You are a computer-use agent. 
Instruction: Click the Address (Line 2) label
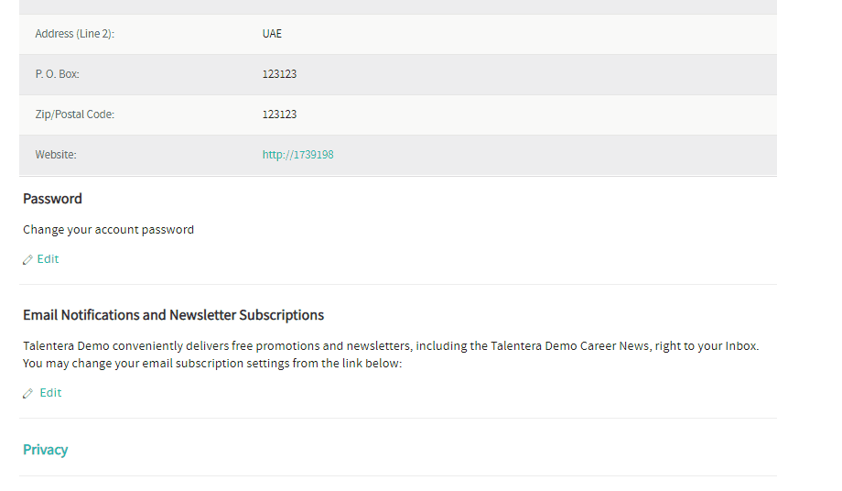point(75,34)
